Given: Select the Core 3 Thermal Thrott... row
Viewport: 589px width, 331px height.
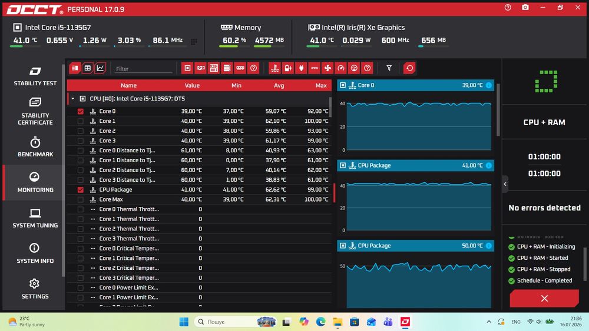Looking at the screenshot, I should [199, 239].
